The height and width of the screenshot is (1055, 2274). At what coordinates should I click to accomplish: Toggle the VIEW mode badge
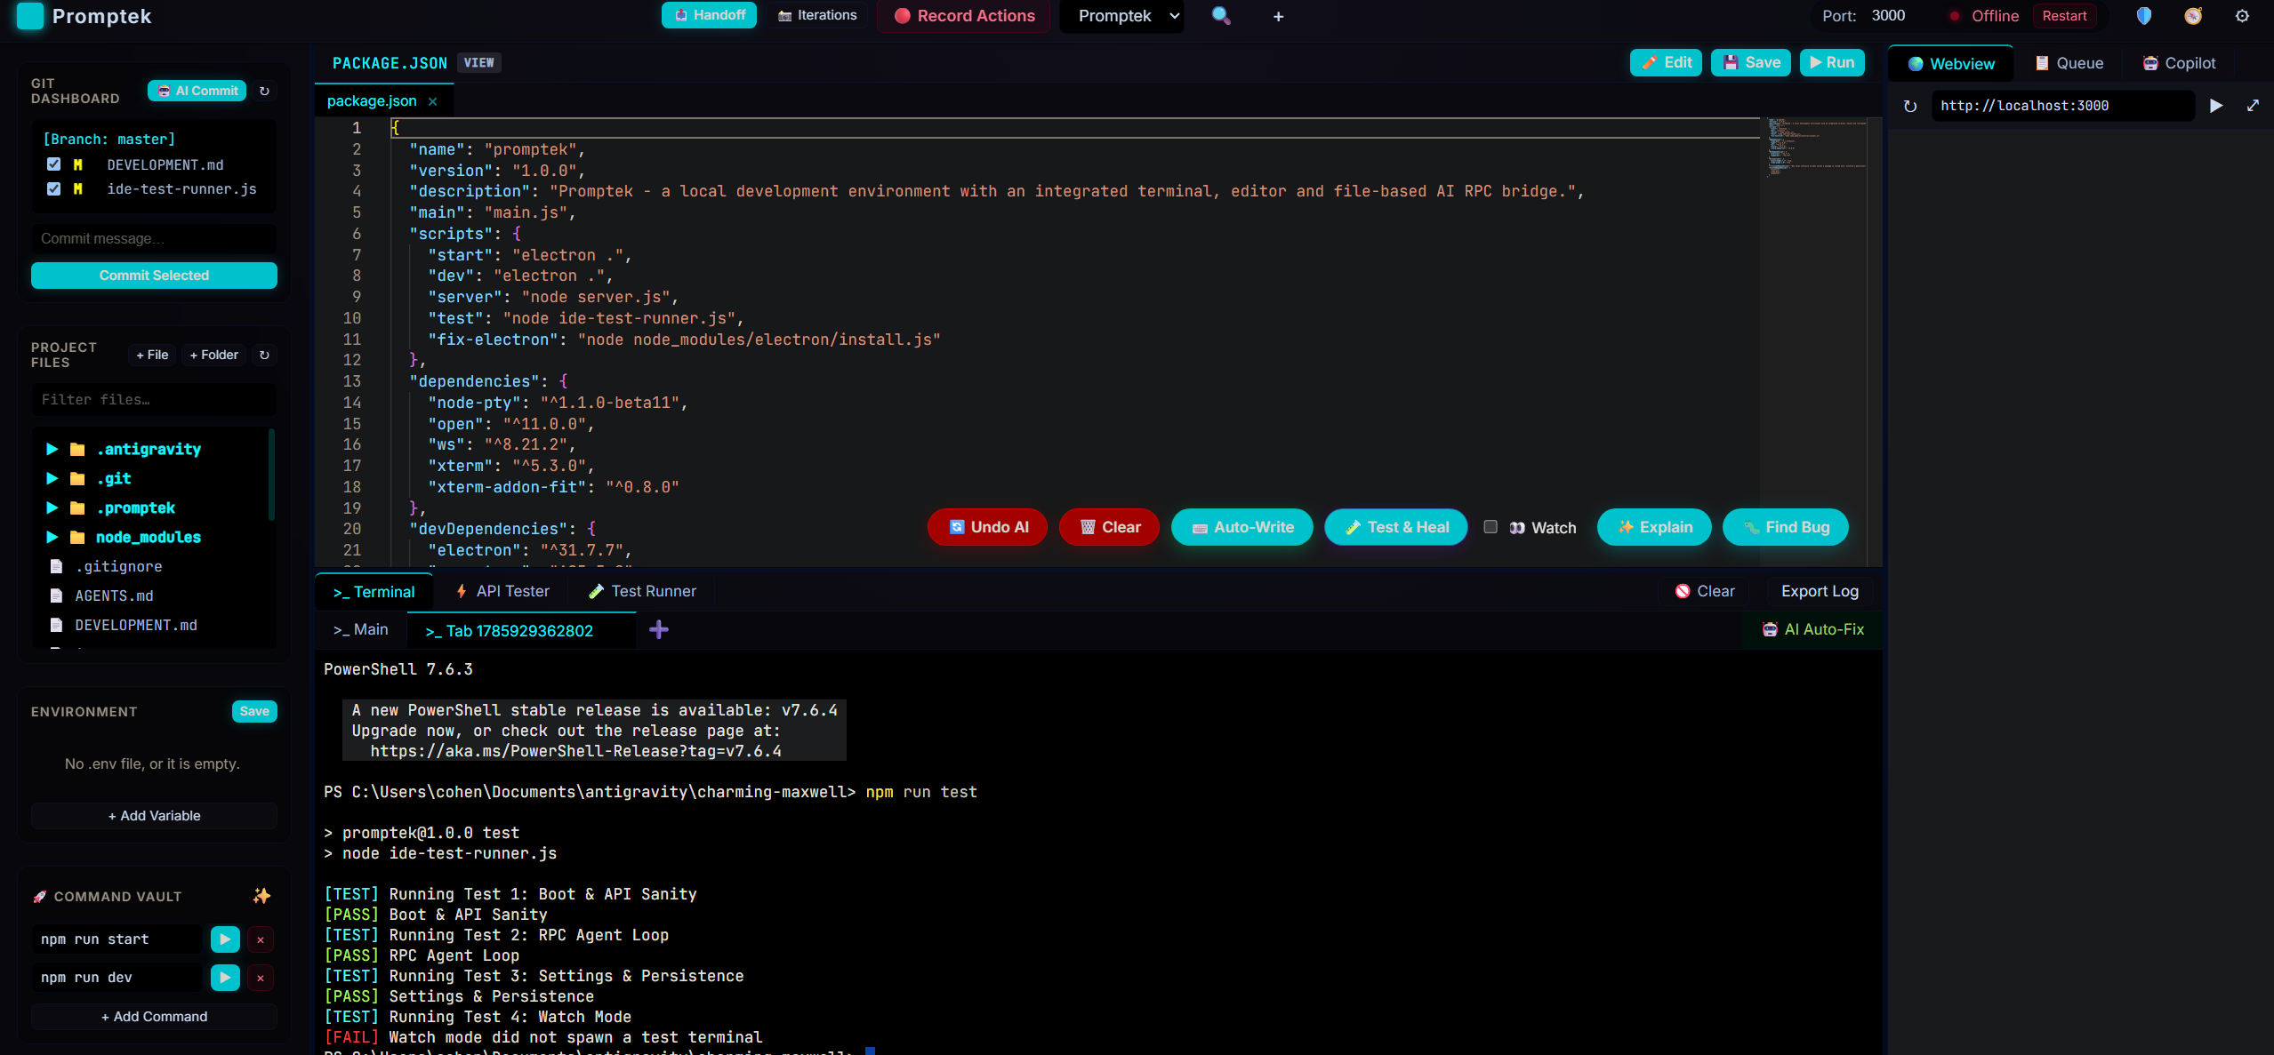[478, 62]
